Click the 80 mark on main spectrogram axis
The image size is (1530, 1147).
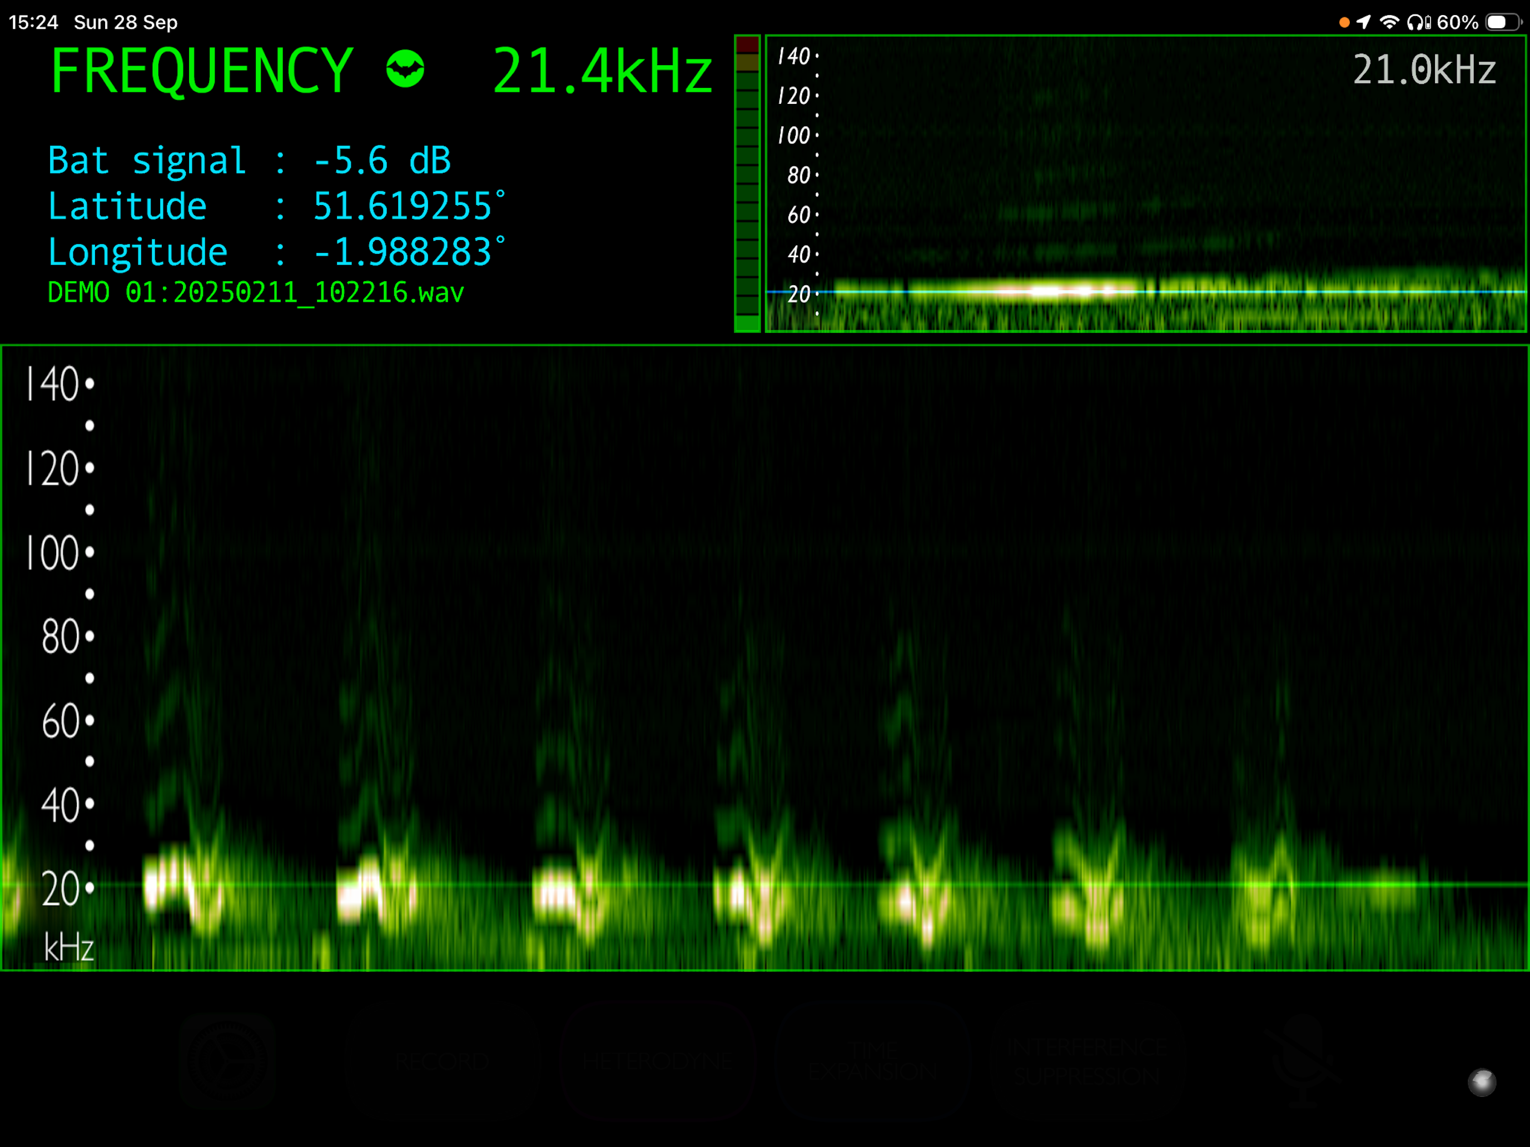point(67,636)
